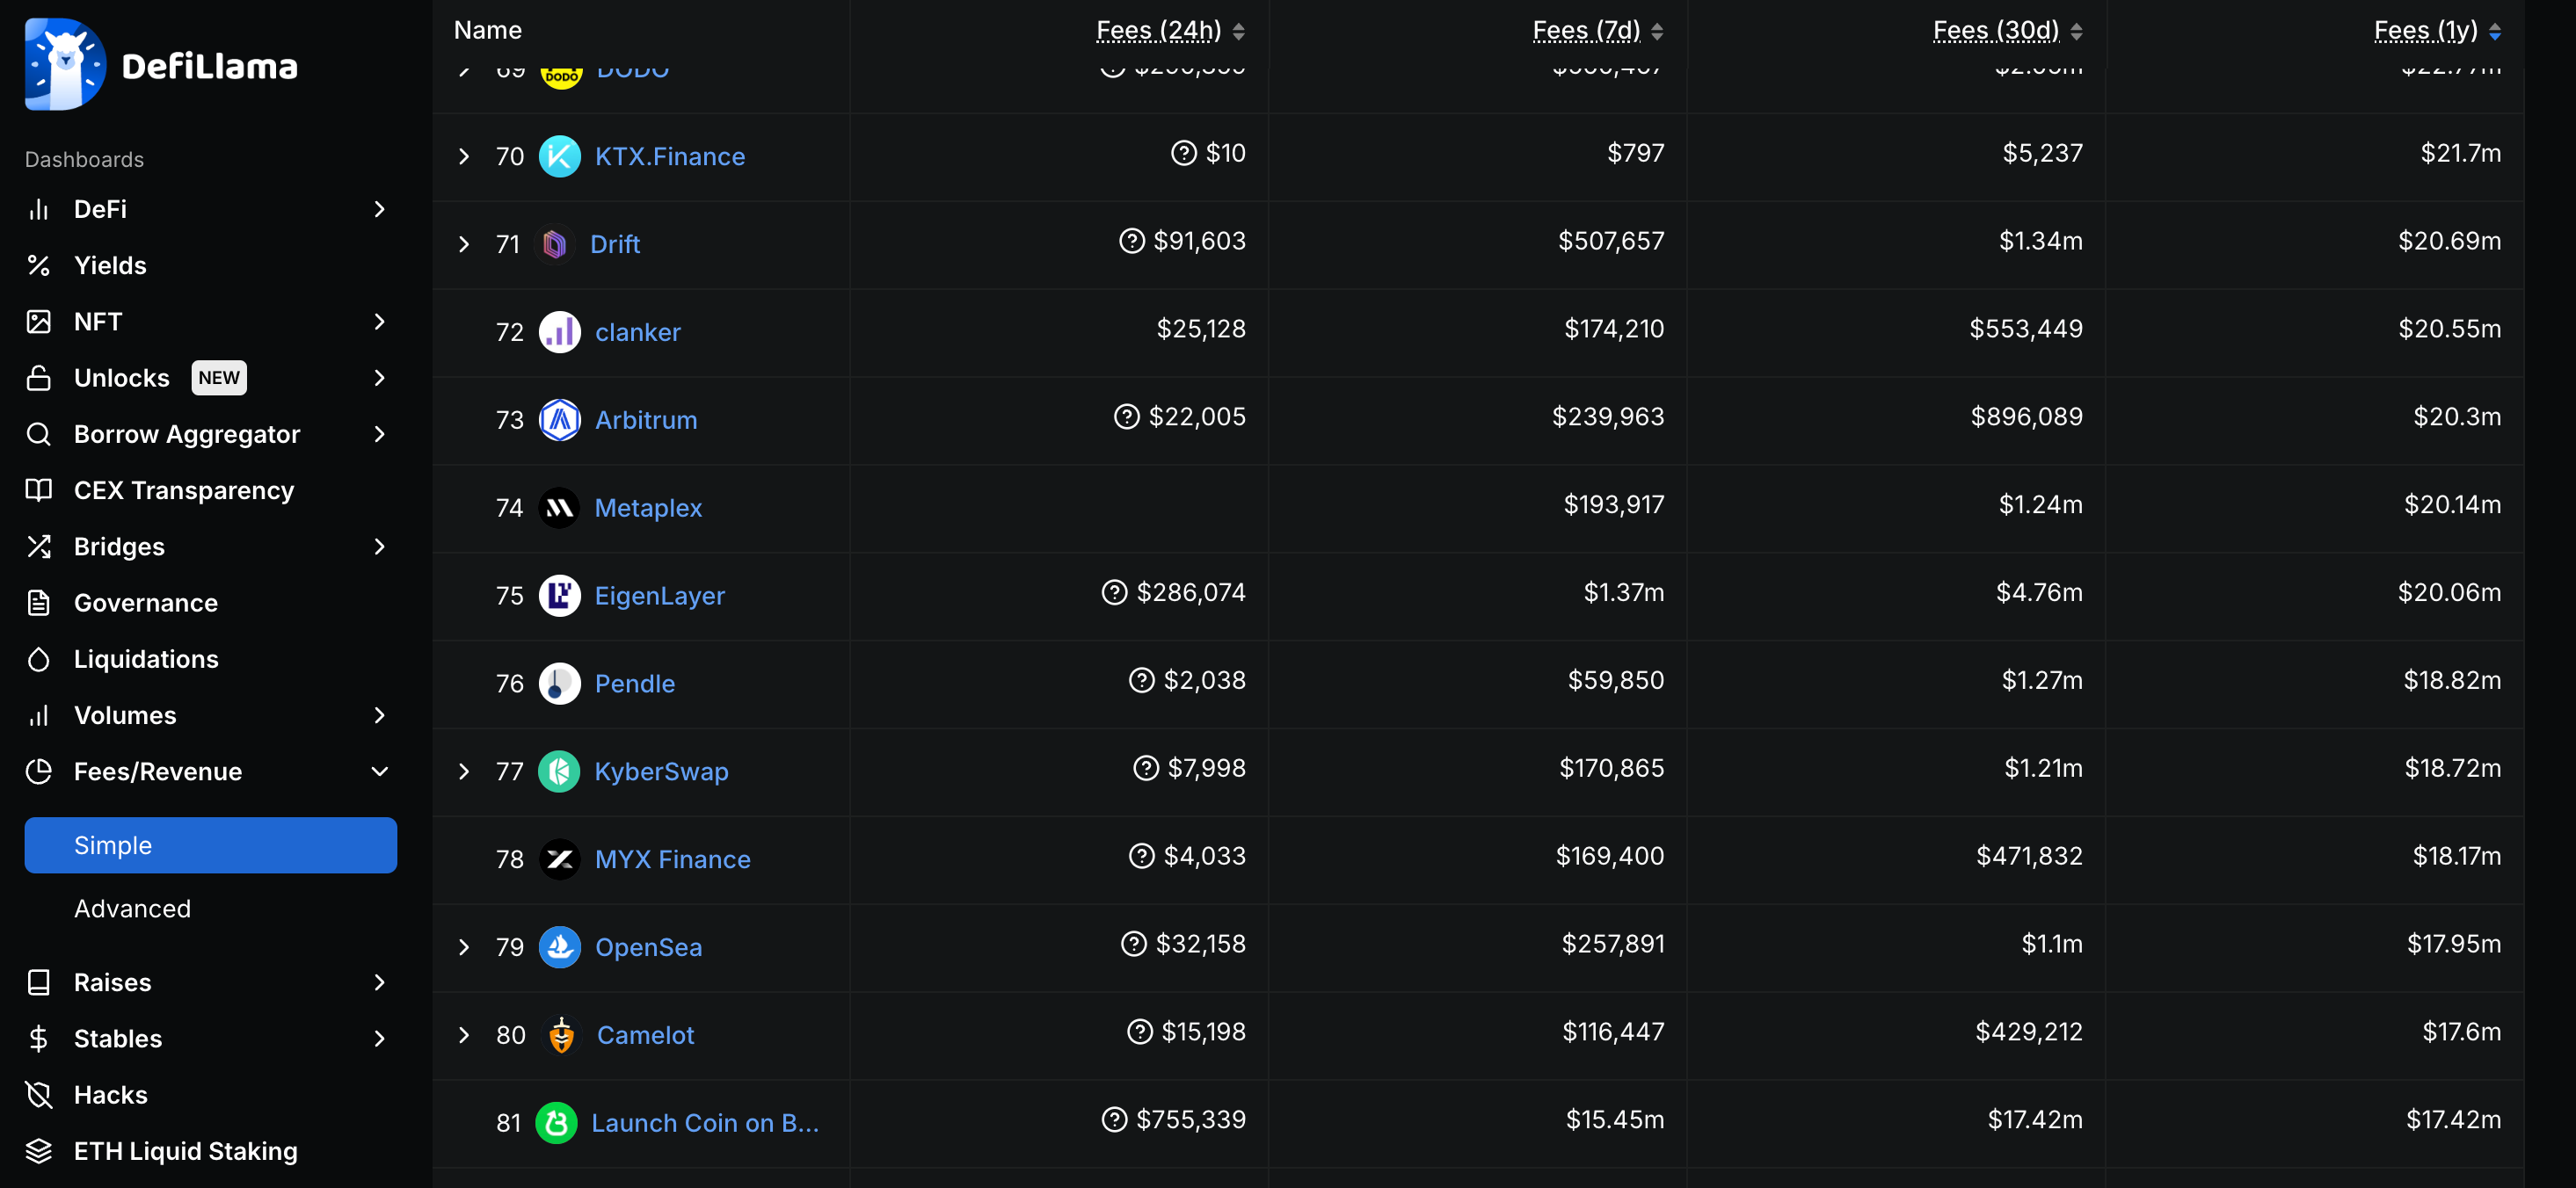
Task: Click the Camelot logo icon
Action: click(x=562, y=1035)
